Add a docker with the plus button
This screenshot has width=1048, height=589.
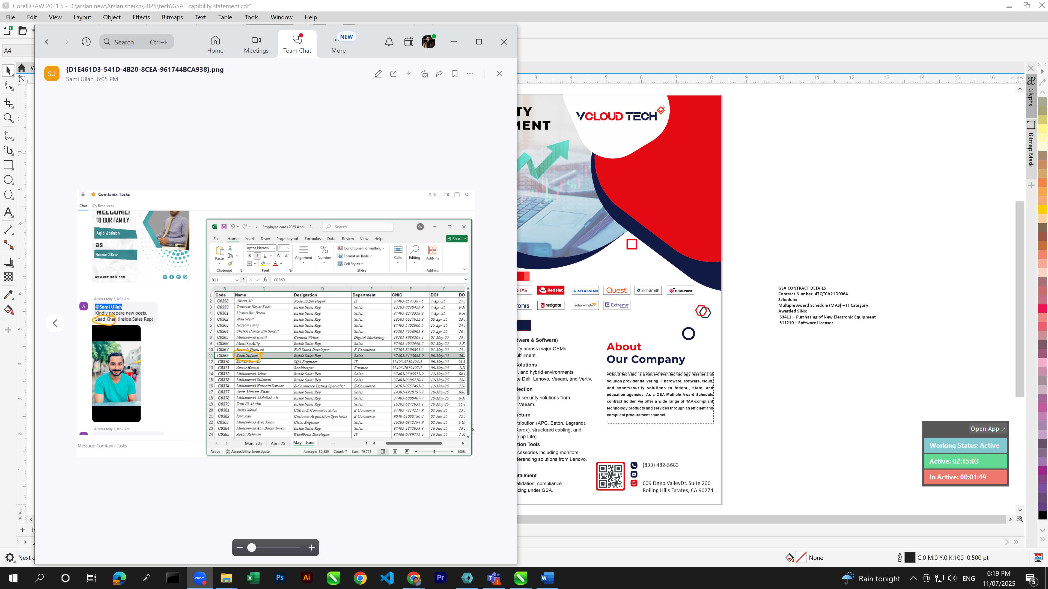tap(1031, 185)
